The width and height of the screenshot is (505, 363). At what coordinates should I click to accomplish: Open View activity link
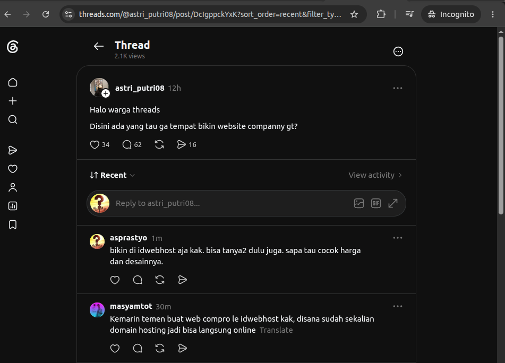tap(375, 175)
